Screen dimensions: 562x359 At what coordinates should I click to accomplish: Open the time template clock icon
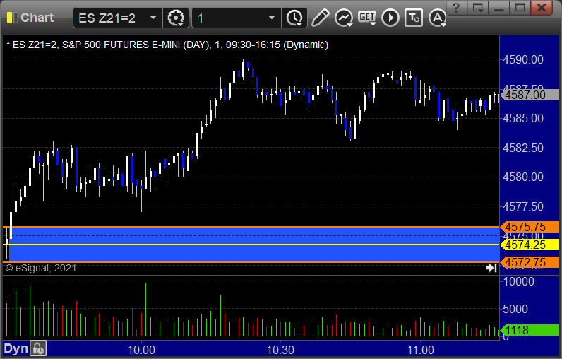[x=294, y=18]
